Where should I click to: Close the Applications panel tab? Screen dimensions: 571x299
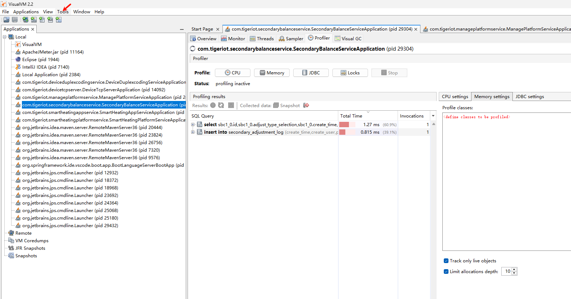[33, 29]
